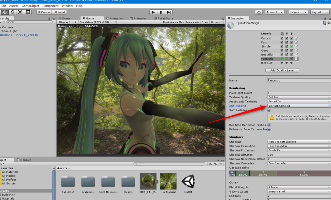The width and height of the screenshot is (331, 200).
Task: Open the GameObject menu
Action: pyautogui.click(x=30, y=6)
